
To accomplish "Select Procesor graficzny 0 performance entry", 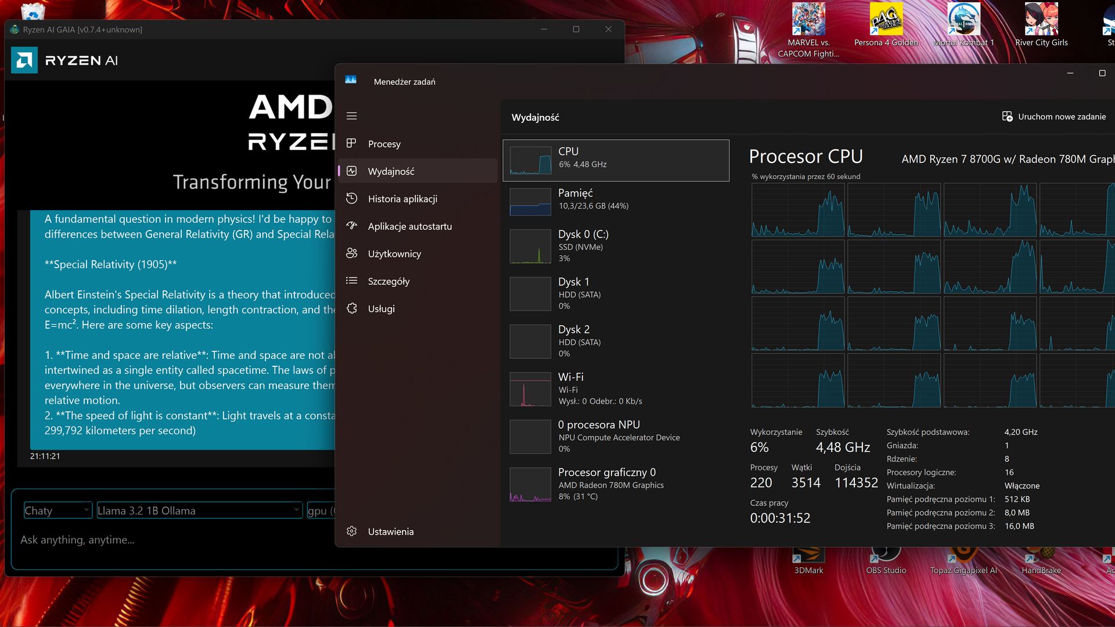I will click(x=616, y=484).
